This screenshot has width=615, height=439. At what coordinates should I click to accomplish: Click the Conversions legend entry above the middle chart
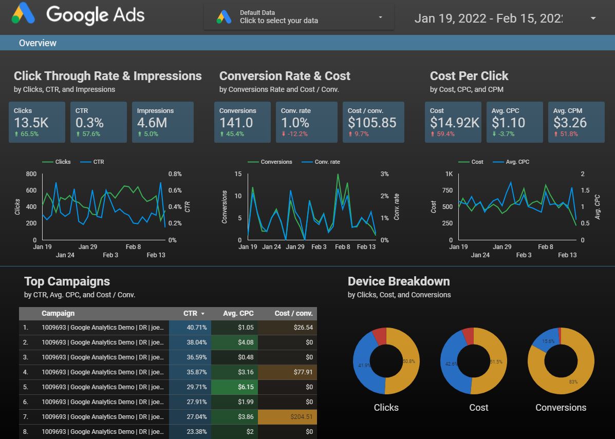coord(270,162)
